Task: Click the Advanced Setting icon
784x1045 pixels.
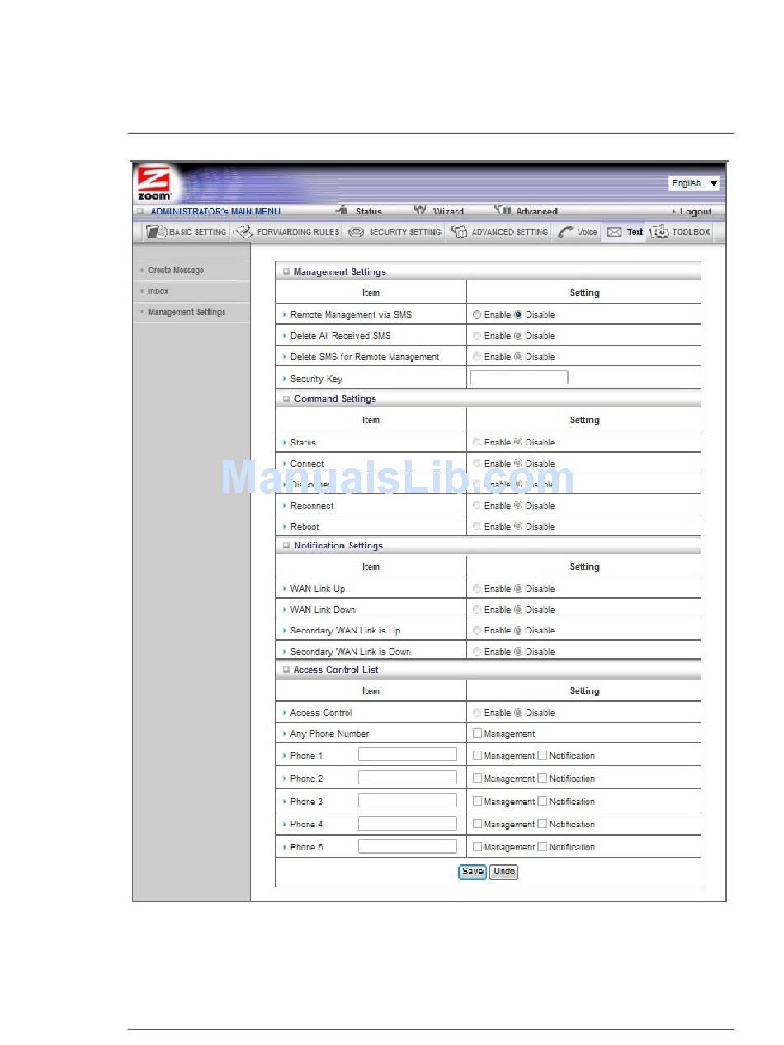Action: click(460, 232)
